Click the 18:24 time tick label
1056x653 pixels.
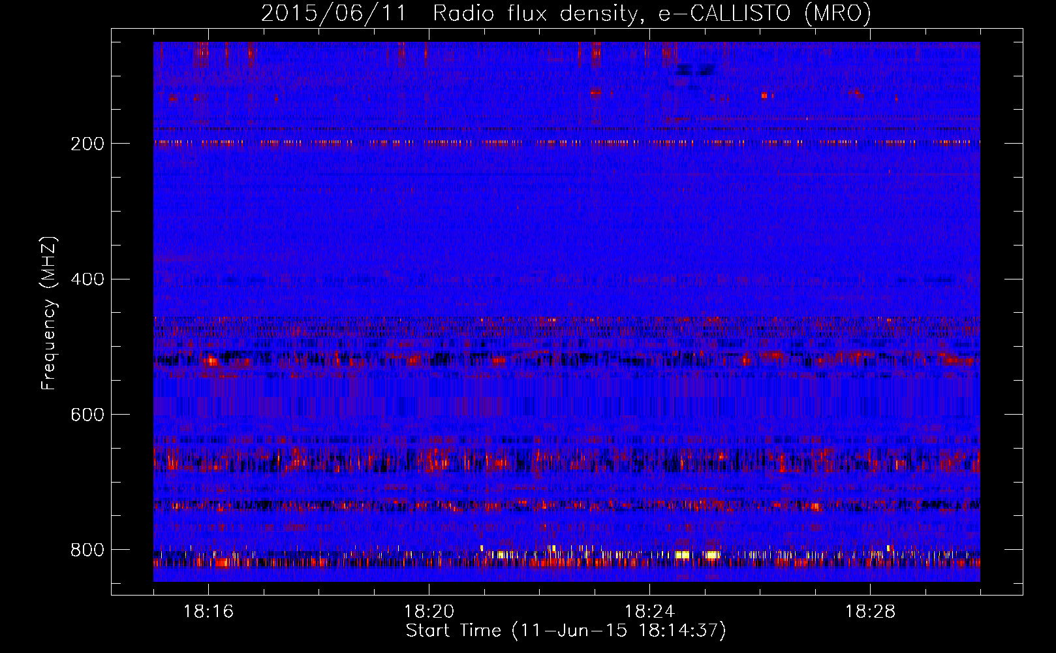coord(649,612)
